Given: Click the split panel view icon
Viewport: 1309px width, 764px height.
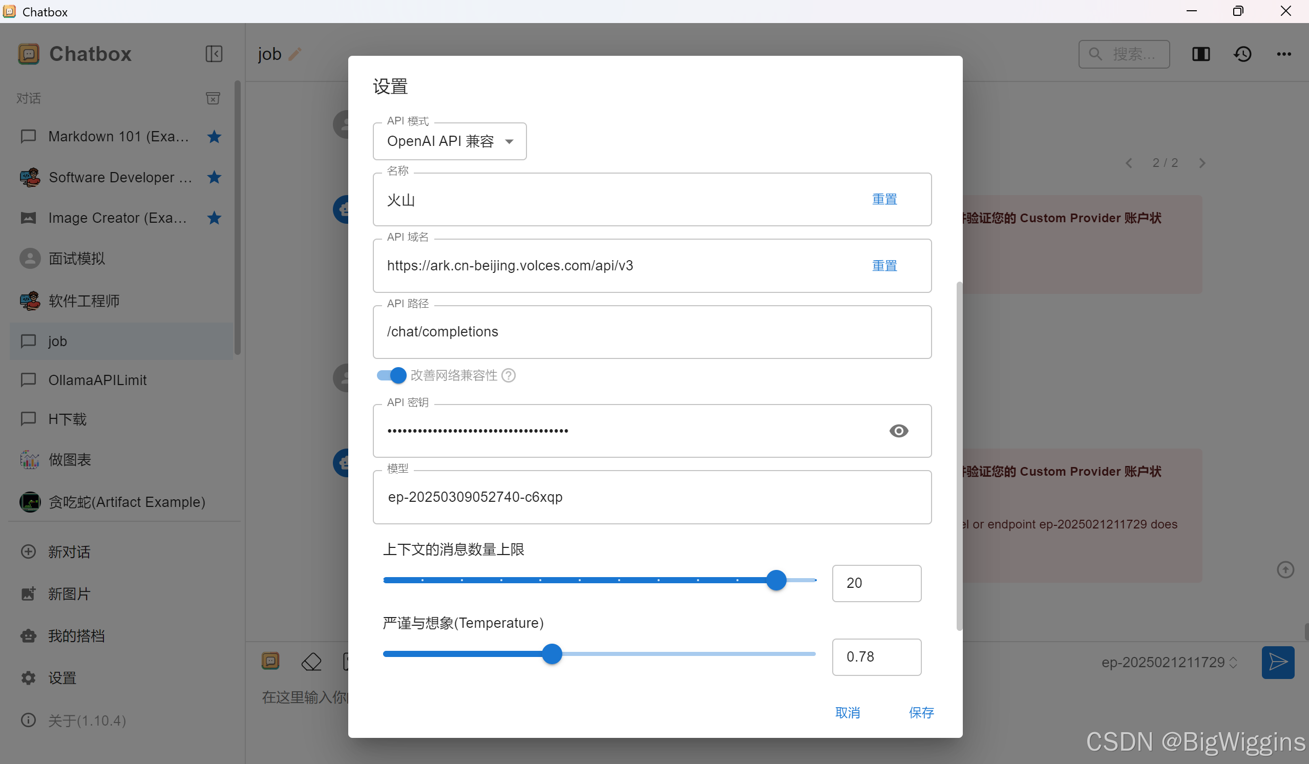Looking at the screenshot, I should 1201,54.
